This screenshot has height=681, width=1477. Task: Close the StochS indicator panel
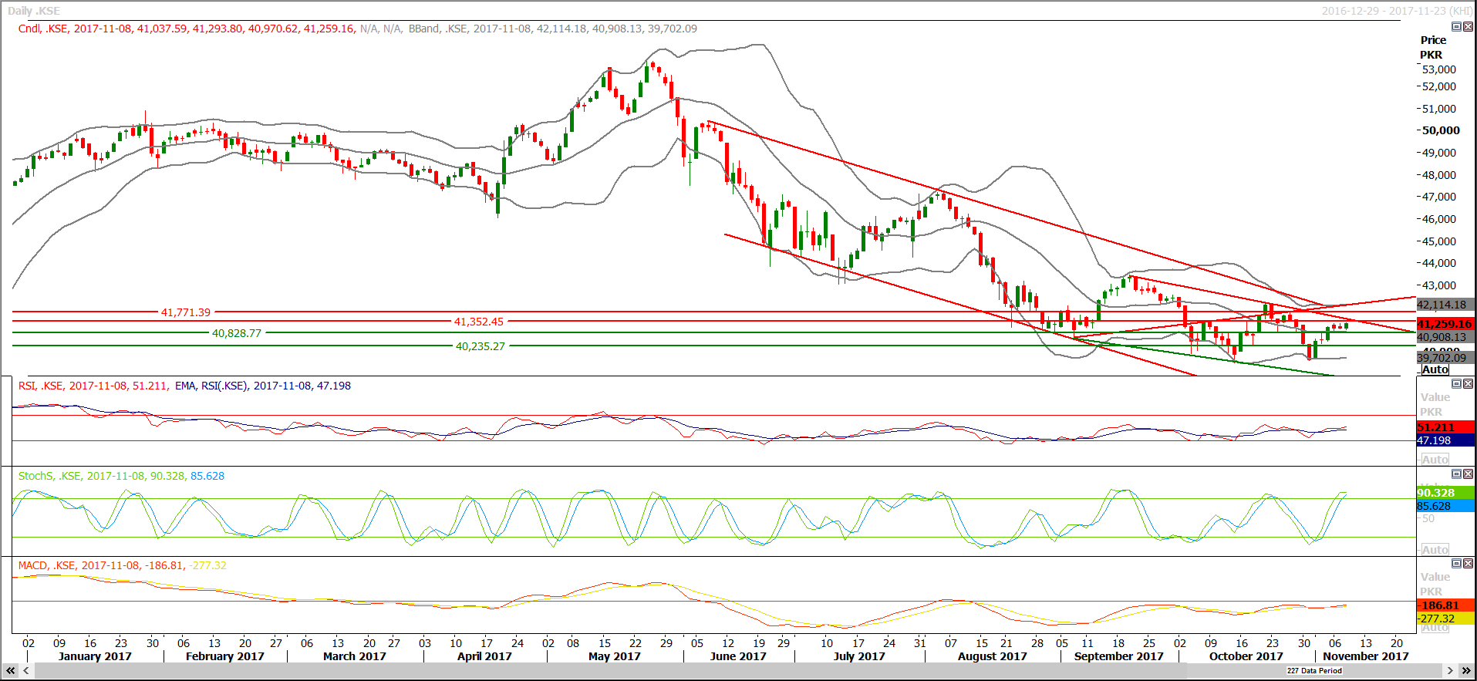tap(1468, 474)
